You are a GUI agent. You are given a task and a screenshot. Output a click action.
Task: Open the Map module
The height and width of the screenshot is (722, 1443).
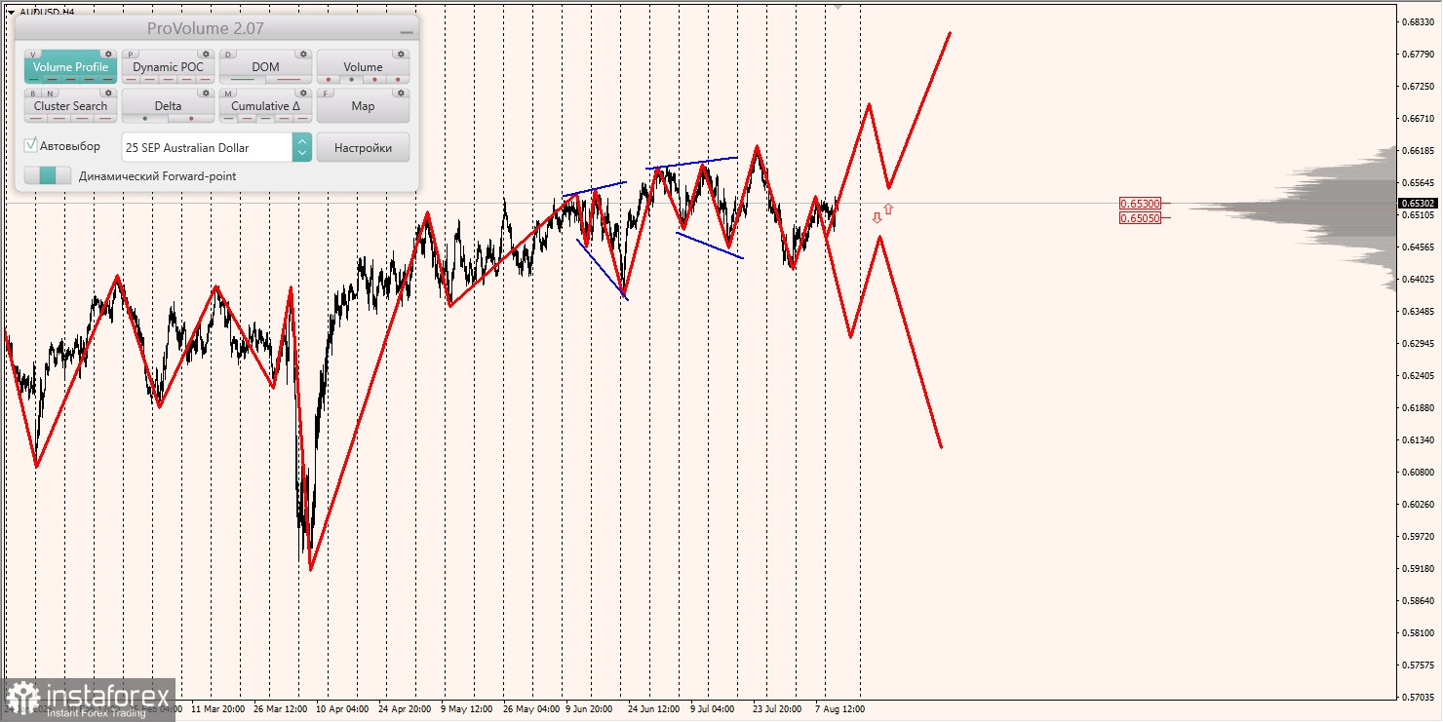coord(364,105)
